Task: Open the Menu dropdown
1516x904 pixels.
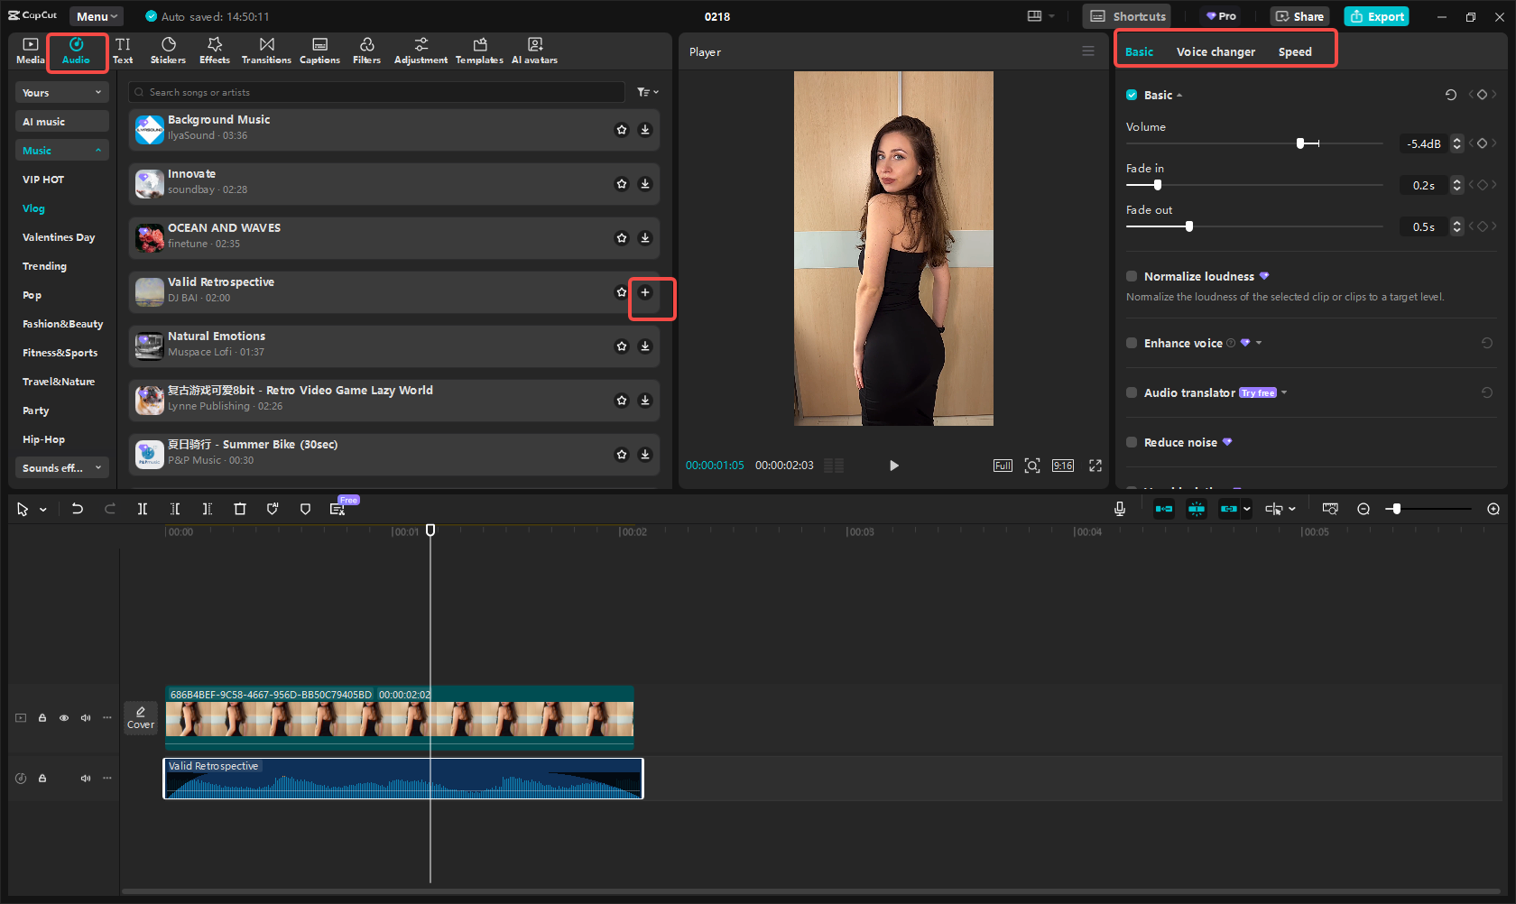Action: pos(97,16)
